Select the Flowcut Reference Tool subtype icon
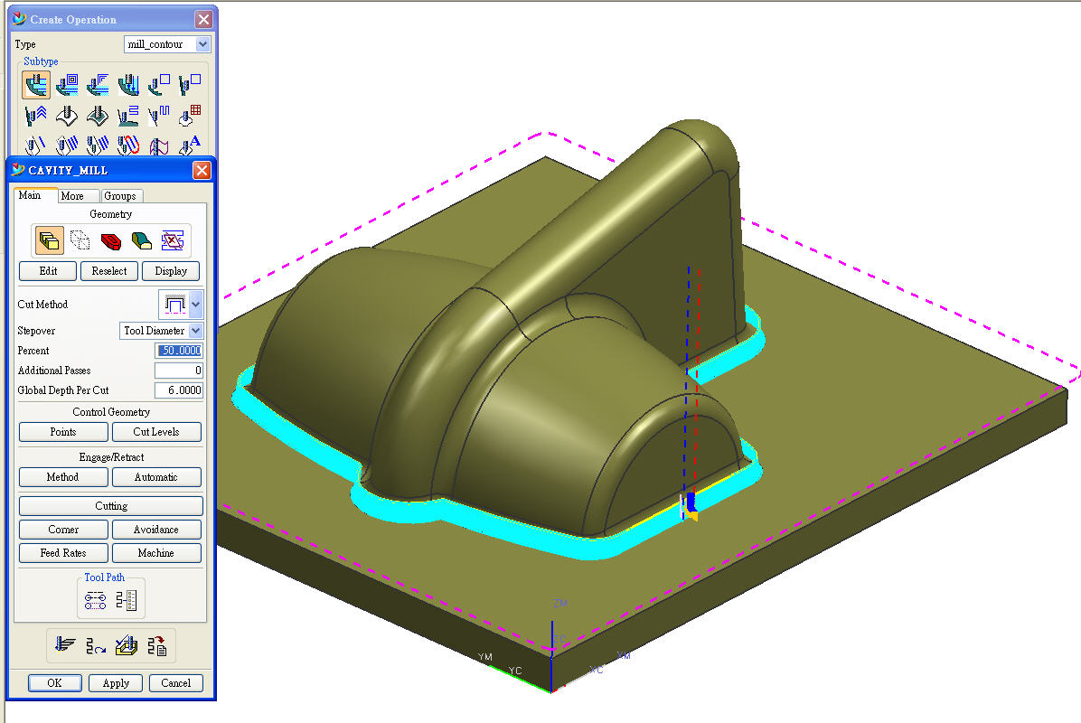 98,145
